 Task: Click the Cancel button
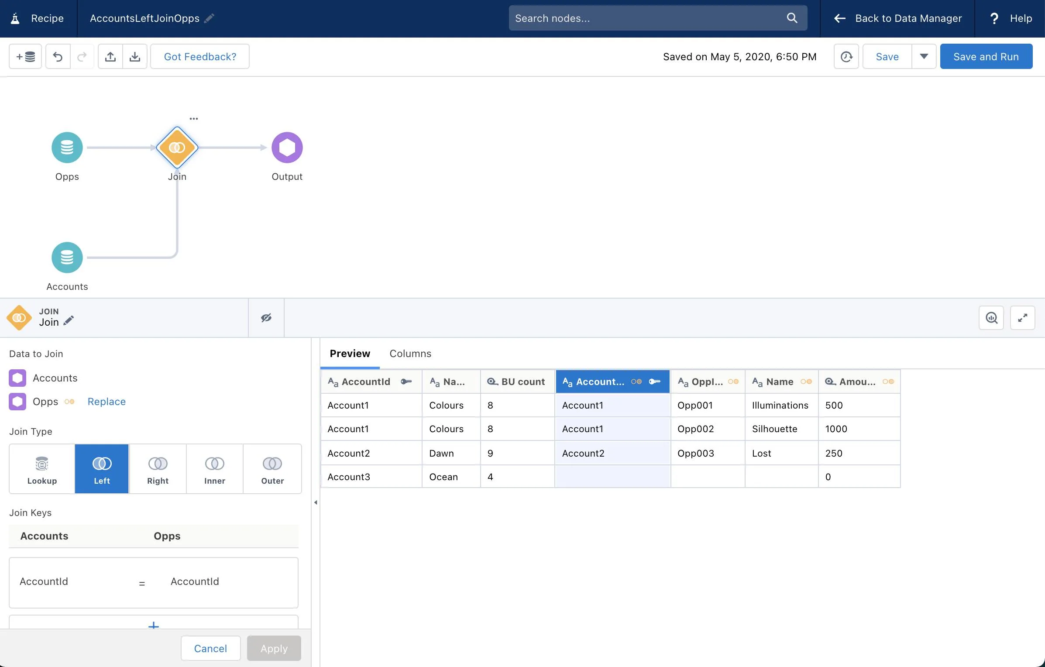pyautogui.click(x=210, y=649)
